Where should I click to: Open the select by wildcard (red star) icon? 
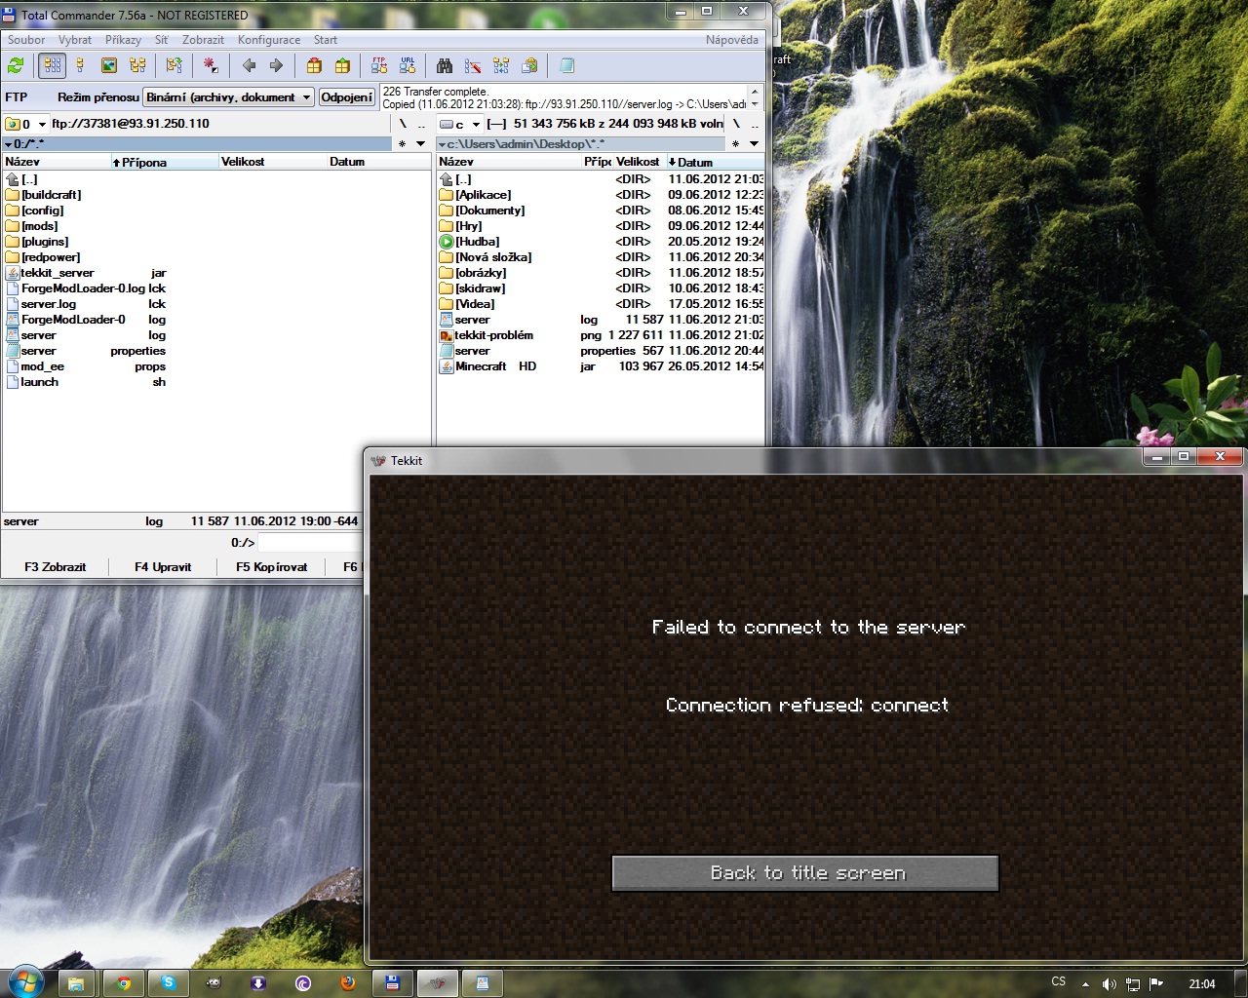click(211, 65)
